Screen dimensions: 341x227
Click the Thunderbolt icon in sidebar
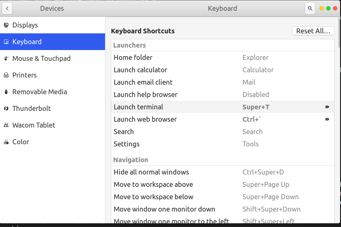(x=6, y=108)
